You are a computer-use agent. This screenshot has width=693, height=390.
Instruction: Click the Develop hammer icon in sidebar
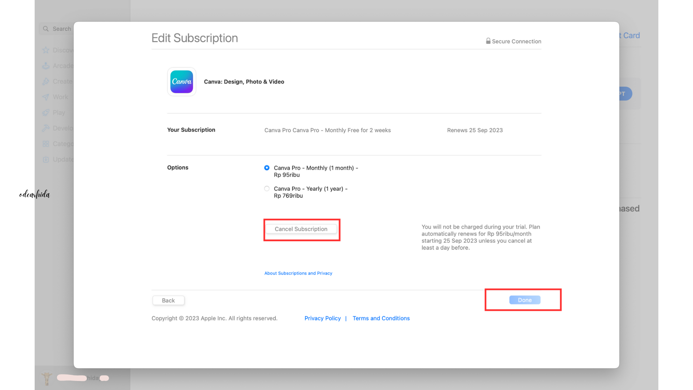point(46,128)
